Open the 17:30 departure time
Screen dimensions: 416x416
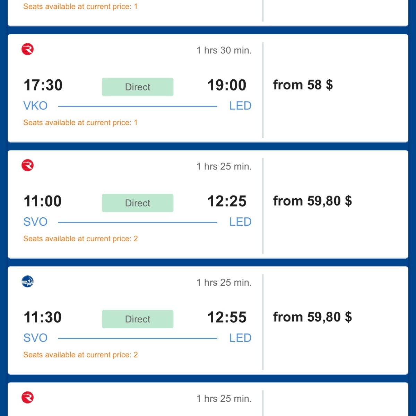tap(43, 85)
